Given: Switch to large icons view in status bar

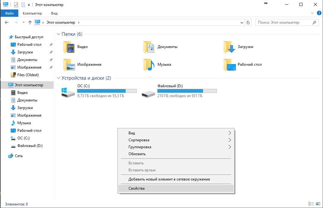Looking at the screenshot, I should [318, 204].
